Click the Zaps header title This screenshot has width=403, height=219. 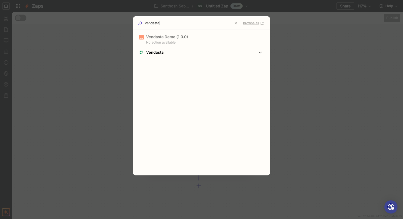38,6
